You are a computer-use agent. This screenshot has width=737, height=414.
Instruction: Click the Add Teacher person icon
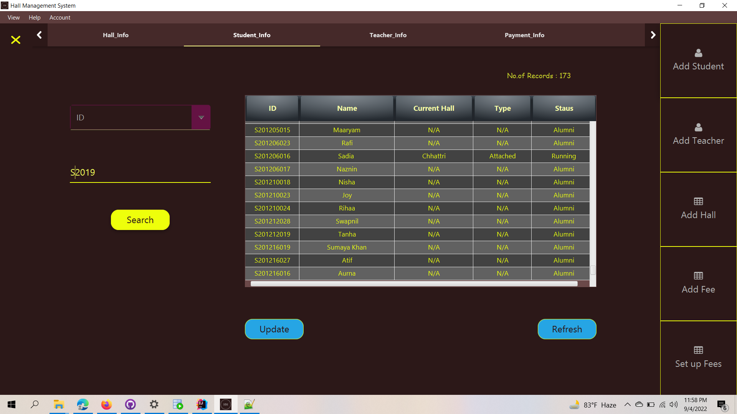click(698, 127)
